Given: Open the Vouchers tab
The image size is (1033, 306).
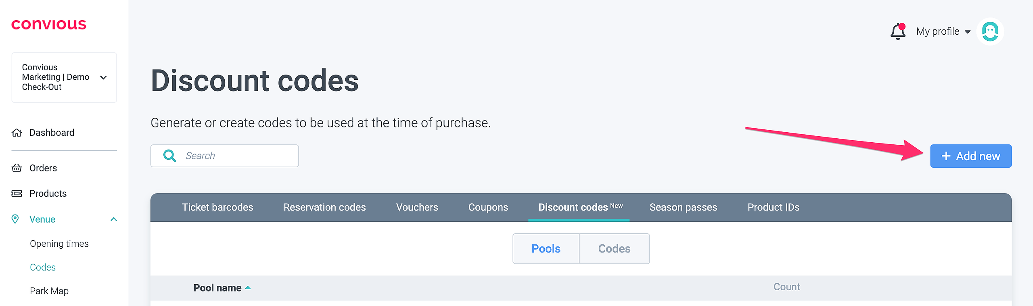Looking at the screenshot, I should click(x=417, y=207).
